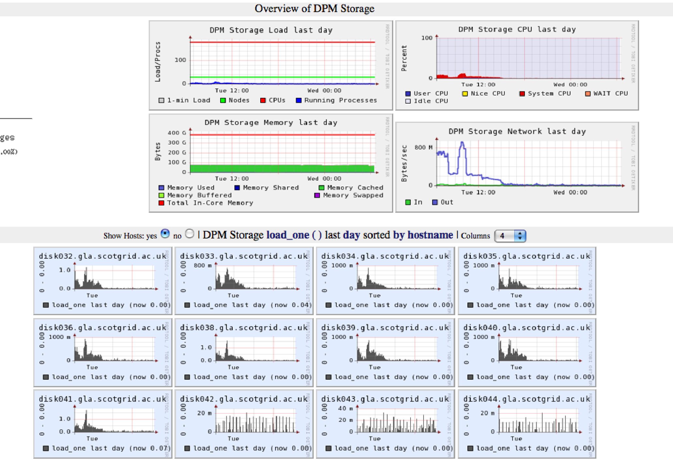Open the disk042.gla.scotgrid.ac.uk host graph

(244, 424)
